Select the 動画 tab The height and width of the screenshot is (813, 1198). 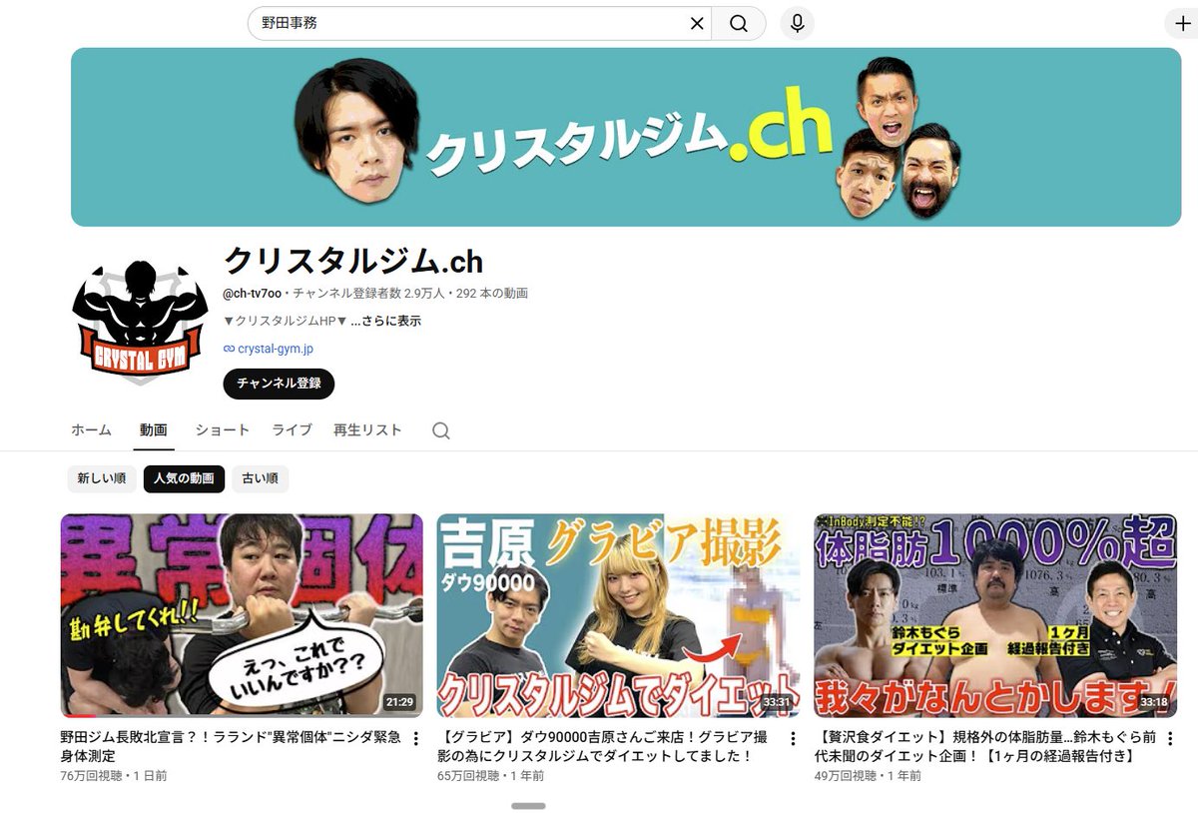point(154,430)
